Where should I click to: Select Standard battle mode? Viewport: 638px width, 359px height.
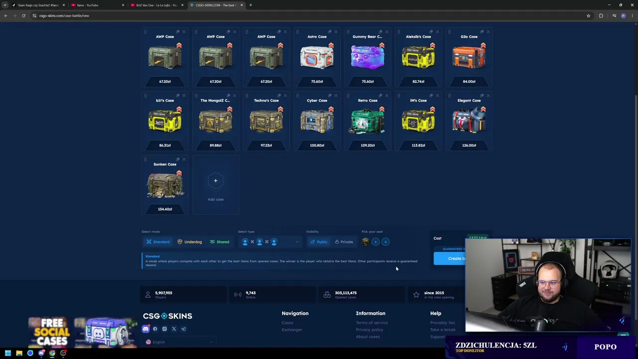coord(158,242)
